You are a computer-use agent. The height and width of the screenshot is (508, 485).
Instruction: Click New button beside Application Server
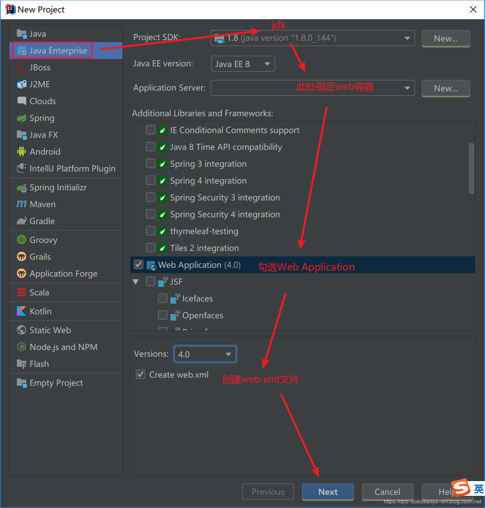point(446,88)
